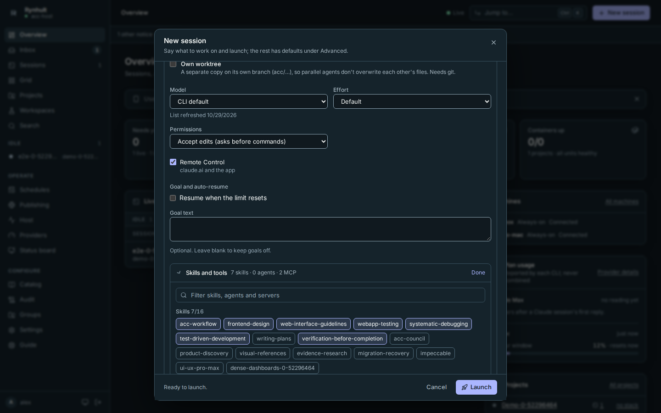This screenshot has width=661, height=413.
Task: Enable the writing-plans skill chip
Action: (x=274, y=339)
